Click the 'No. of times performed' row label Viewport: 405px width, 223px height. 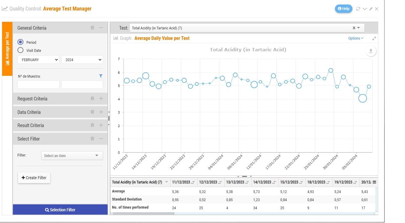(130, 207)
